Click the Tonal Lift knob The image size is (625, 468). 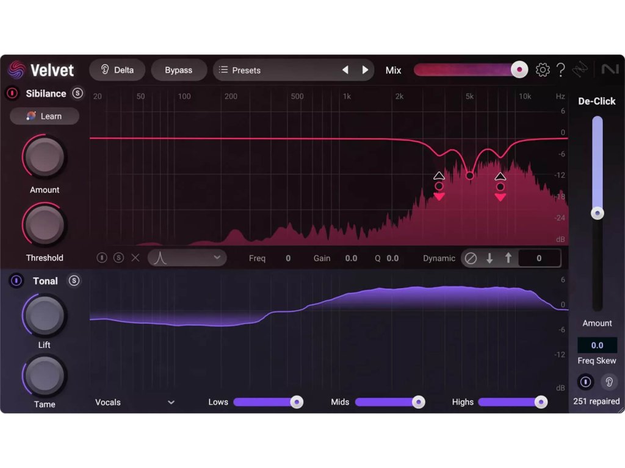pyautogui.click(x=44, y=316)
